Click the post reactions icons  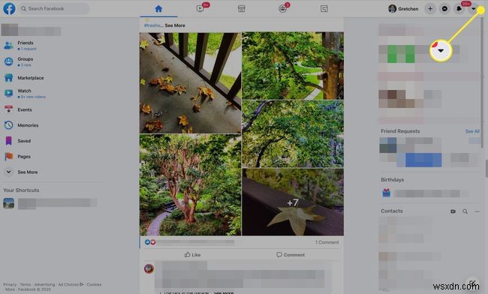click(x=150, y=242)
